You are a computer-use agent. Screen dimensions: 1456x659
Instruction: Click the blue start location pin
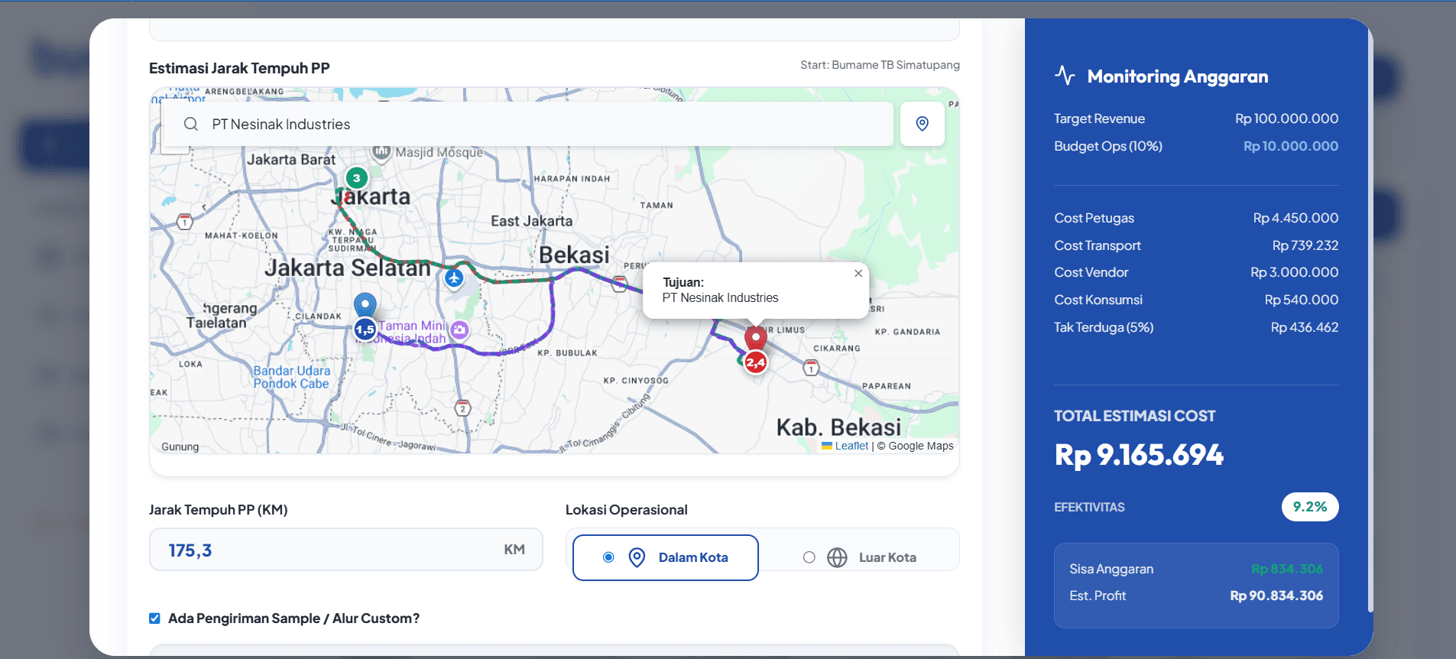[365, 304]
